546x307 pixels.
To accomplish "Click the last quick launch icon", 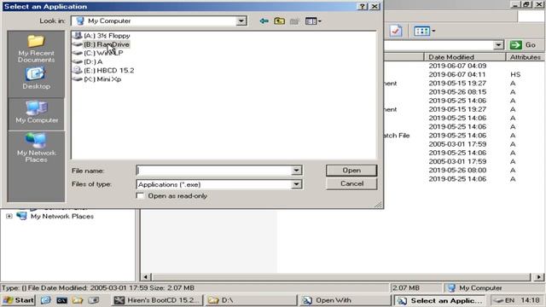I will [93, 300].
